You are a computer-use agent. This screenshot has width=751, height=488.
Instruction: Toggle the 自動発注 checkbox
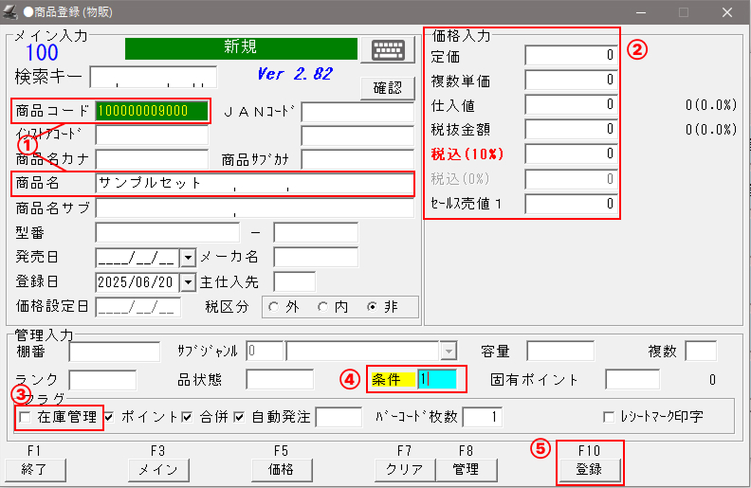click(240, 417)
